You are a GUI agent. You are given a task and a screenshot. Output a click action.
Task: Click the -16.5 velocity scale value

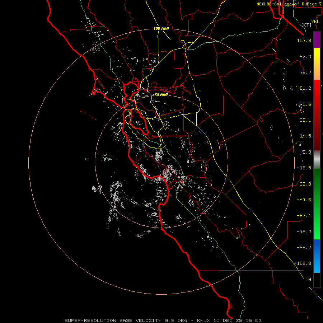click(x=304, y=168)
